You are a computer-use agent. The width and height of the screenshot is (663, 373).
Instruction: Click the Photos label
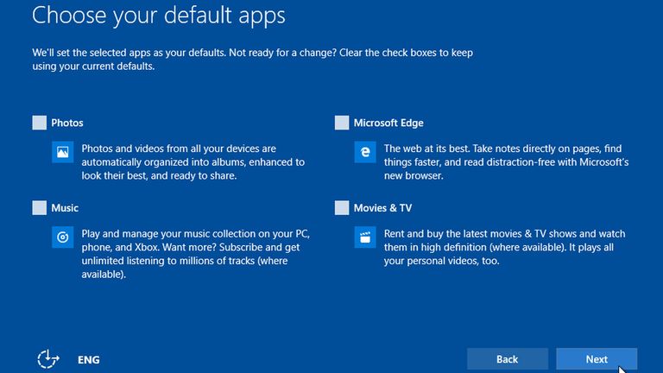pyautogui.click(x=67, y=123)
